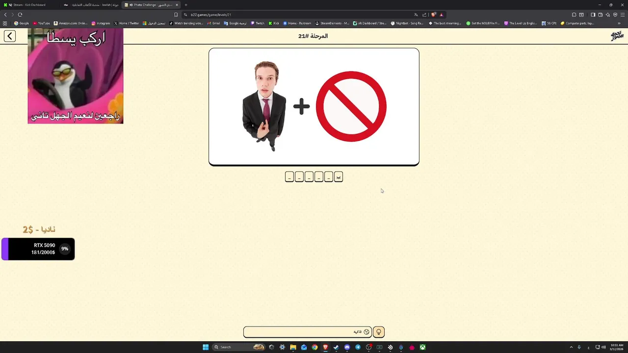Open the Amazon.com bookmark
The image size is (628, 353).
point(70,23)
